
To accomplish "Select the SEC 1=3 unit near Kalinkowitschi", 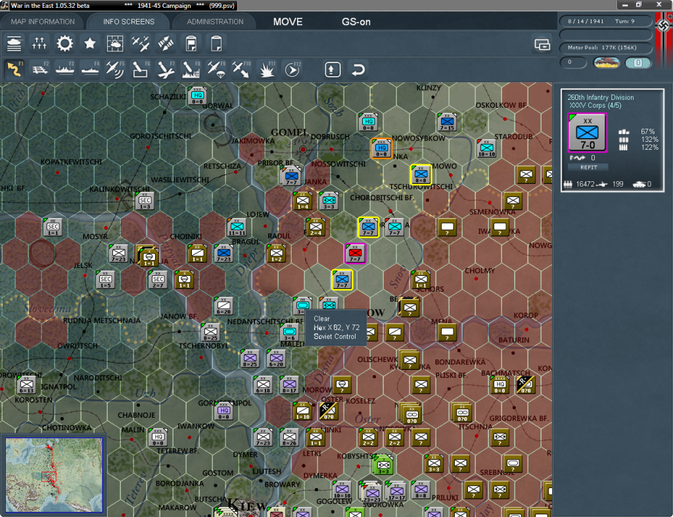I will pos(145,201).
